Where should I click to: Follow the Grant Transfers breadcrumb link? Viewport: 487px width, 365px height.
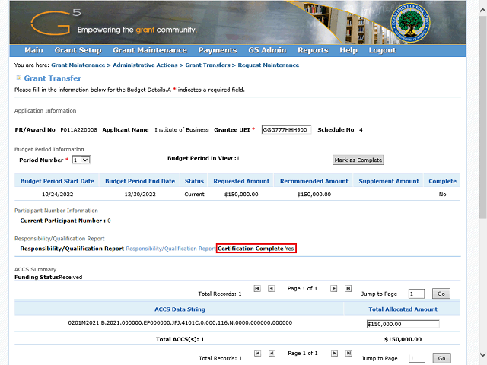coord(208,65)
